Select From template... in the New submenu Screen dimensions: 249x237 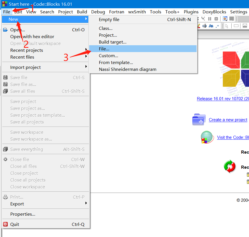point(143,63)
